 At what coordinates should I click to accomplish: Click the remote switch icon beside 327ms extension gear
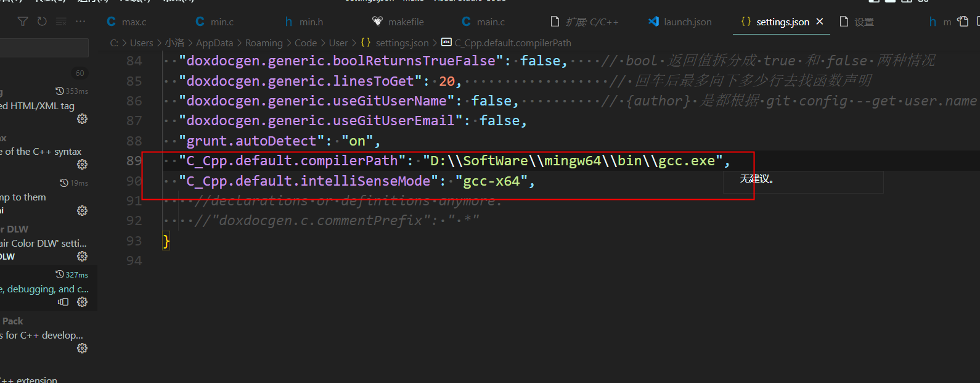point(63,302)
